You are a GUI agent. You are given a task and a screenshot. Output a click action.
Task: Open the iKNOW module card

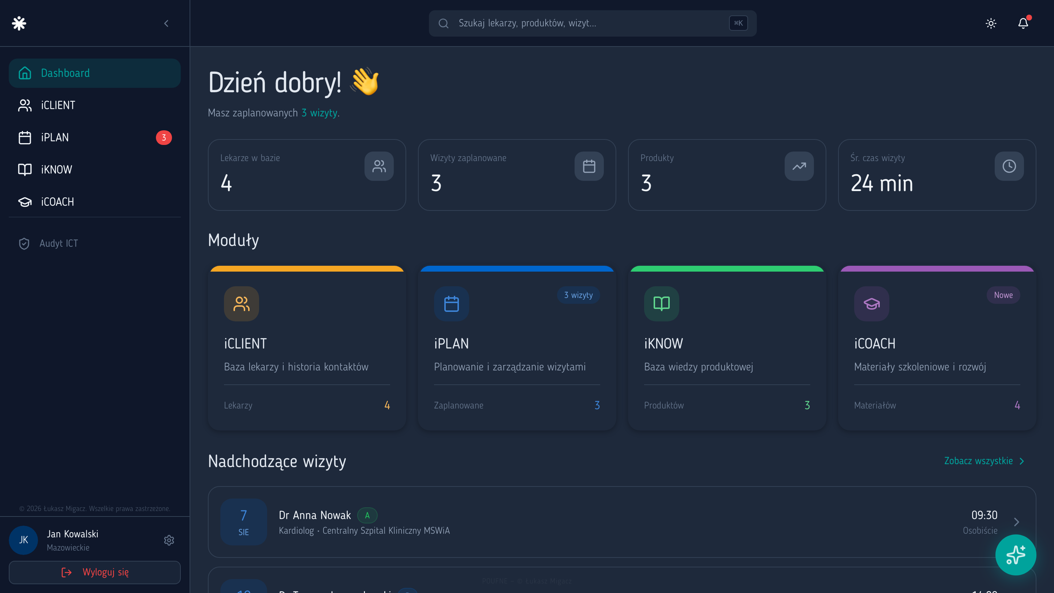pos(727,348)
